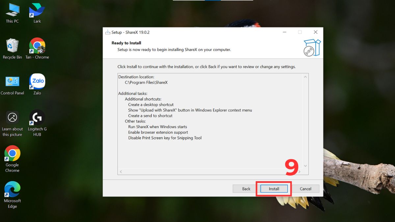
Task: Click the setup icon in ShareX title bar
Action: pyautogui.click(x=108, y=32)
